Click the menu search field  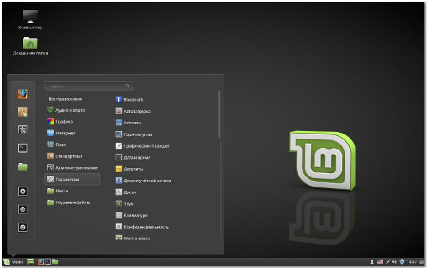pos(88,86)
